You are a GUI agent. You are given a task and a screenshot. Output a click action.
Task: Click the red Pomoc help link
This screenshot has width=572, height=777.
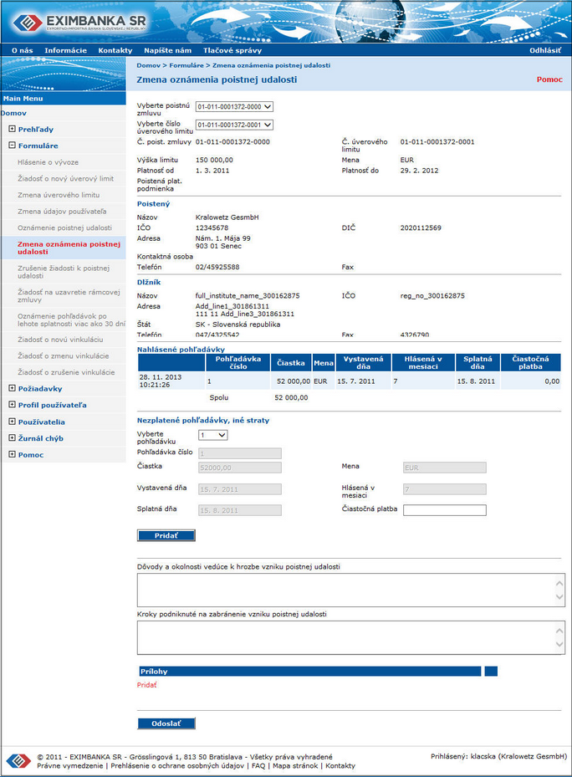[x=549, y=79]
